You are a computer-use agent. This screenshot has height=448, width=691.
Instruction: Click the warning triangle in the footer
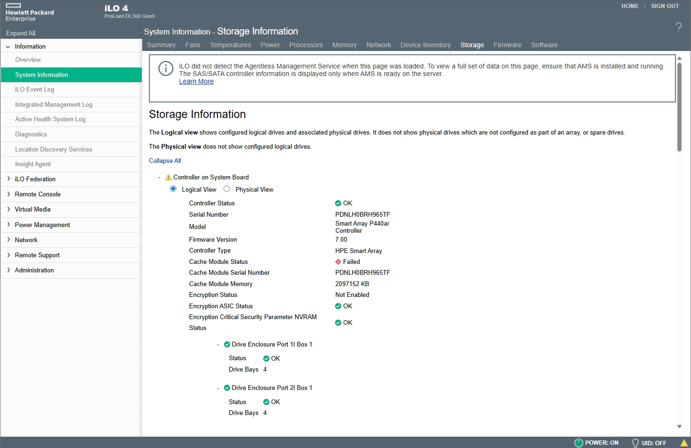[x=684, y=443]
